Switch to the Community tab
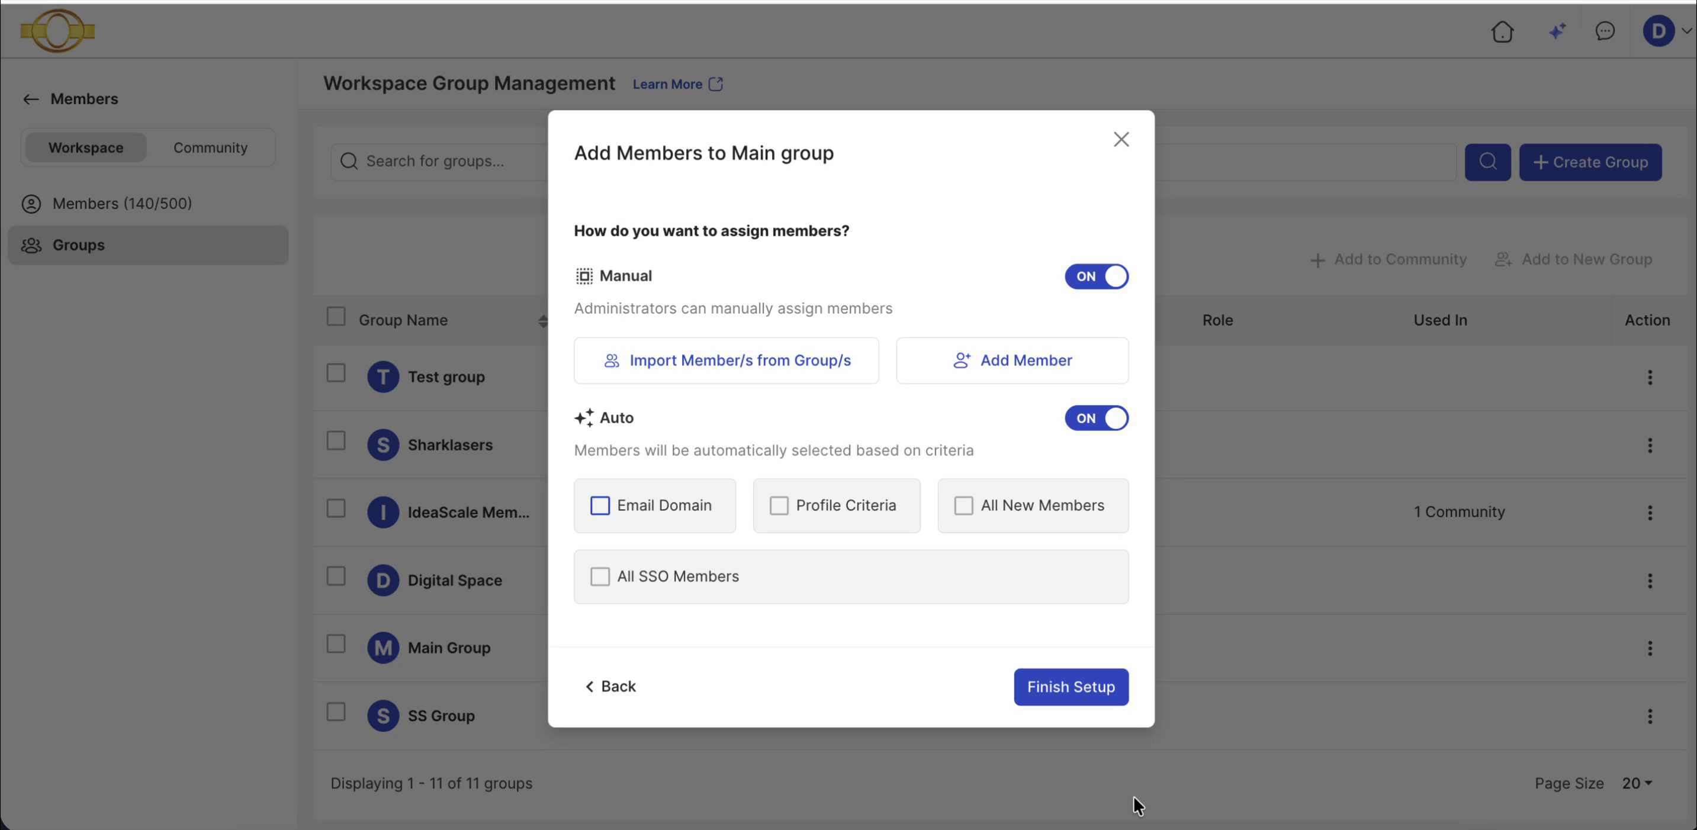The height and width of the screenshot is (830, 1697). click(210, 147)
